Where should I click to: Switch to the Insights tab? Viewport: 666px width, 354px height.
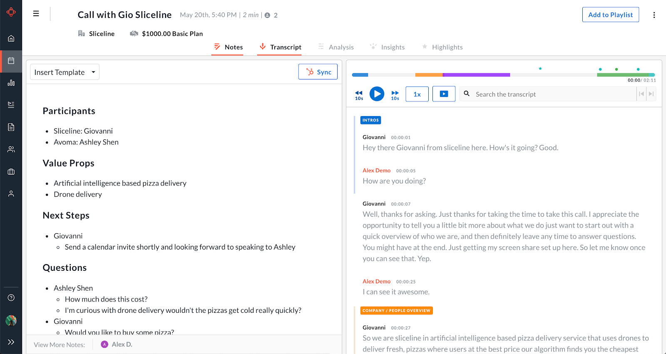tap(388, 47)
